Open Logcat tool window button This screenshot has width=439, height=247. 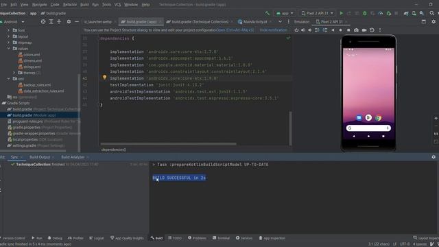point(96,238)
